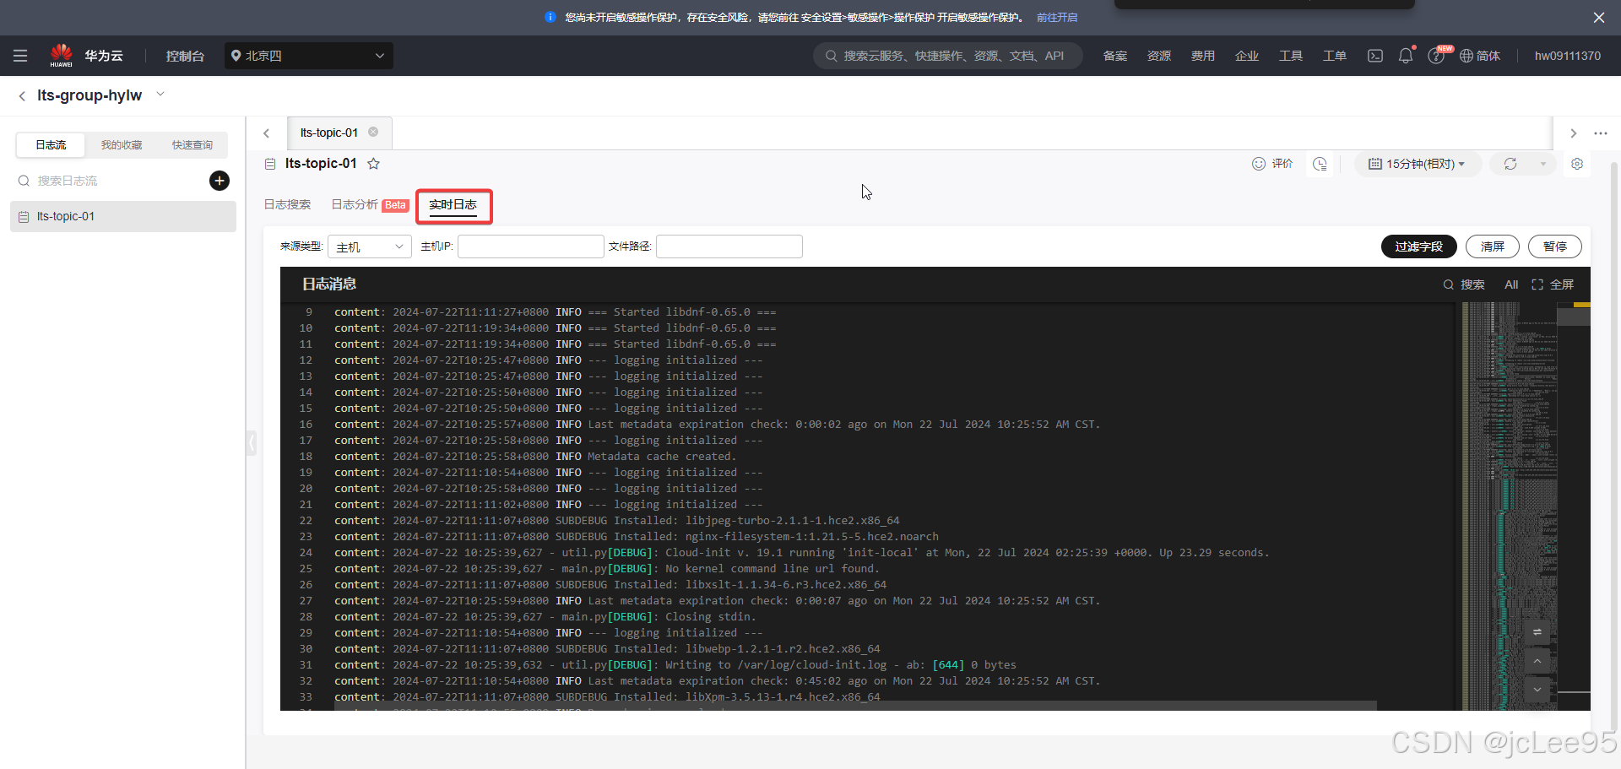Go back using the arrow beside lts-group-hylw
The width and height of the screenshot is (1621, 769).
point(22,96)
